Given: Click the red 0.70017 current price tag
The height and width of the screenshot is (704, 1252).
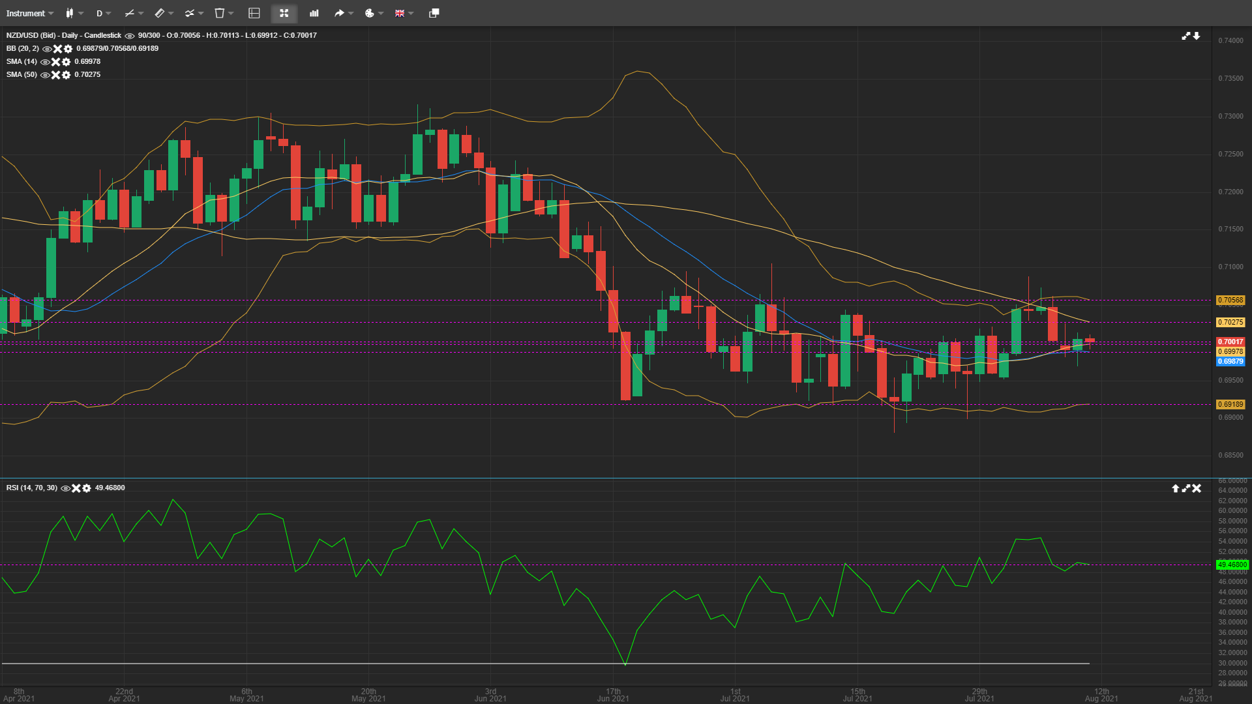Looking at the screenshot, I should (x=1230, y=342).
